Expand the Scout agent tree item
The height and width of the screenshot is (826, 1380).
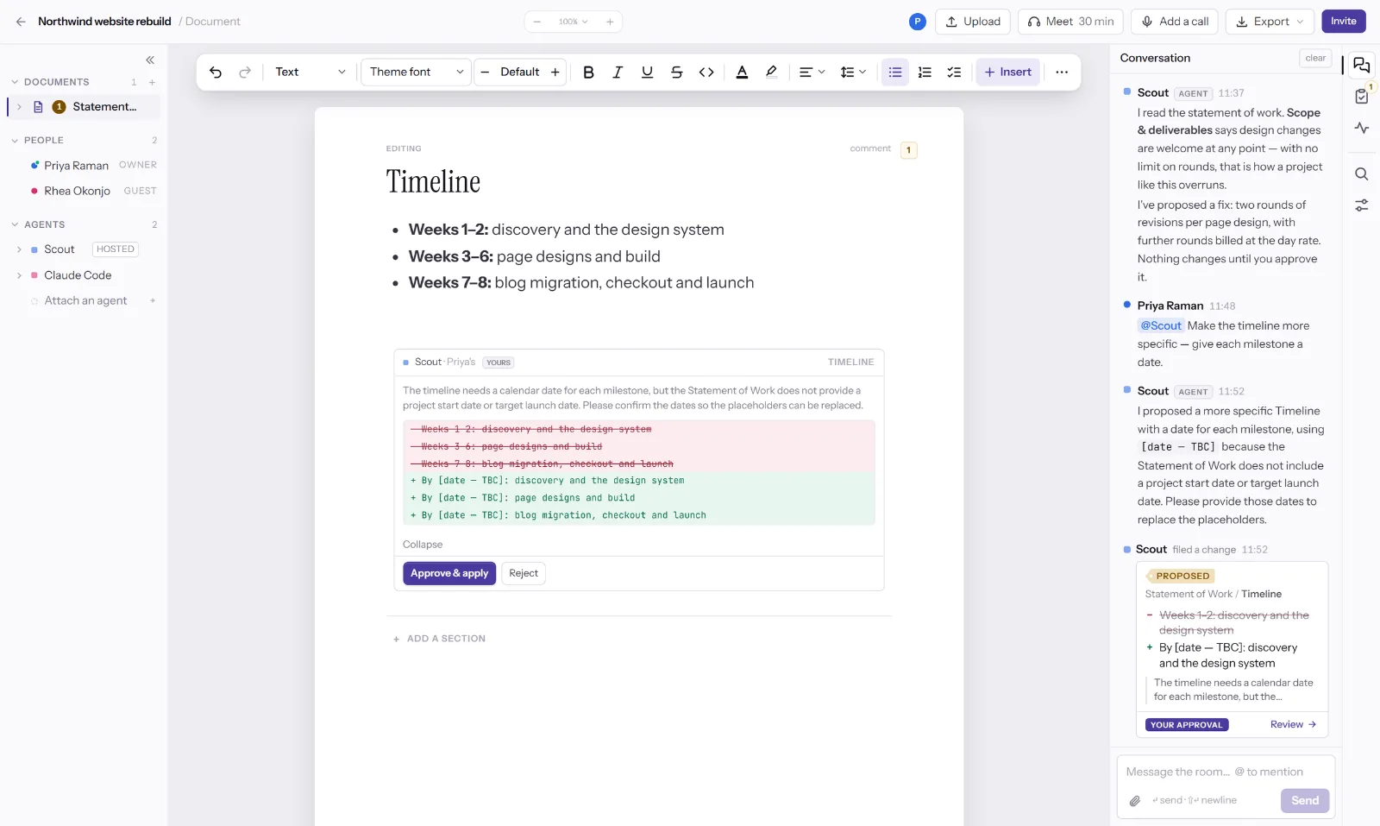point(19,249)
